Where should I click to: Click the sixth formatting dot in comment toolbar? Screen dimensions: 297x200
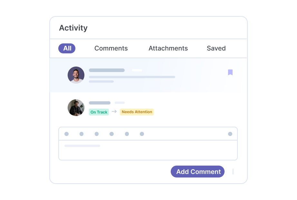(x=142, y=134)
